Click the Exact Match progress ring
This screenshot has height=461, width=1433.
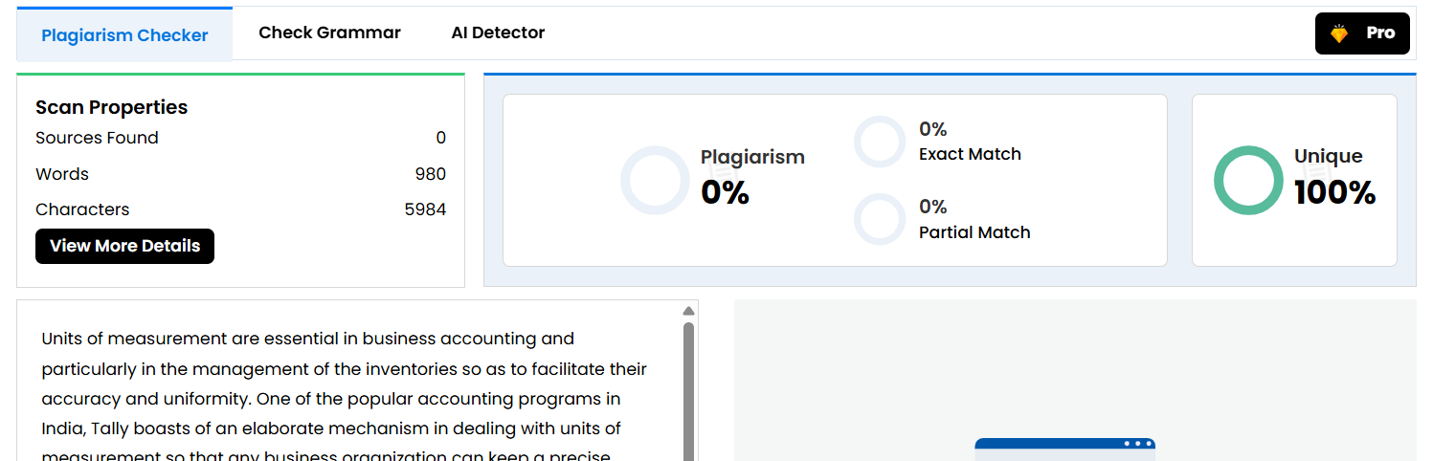(879, 142)
